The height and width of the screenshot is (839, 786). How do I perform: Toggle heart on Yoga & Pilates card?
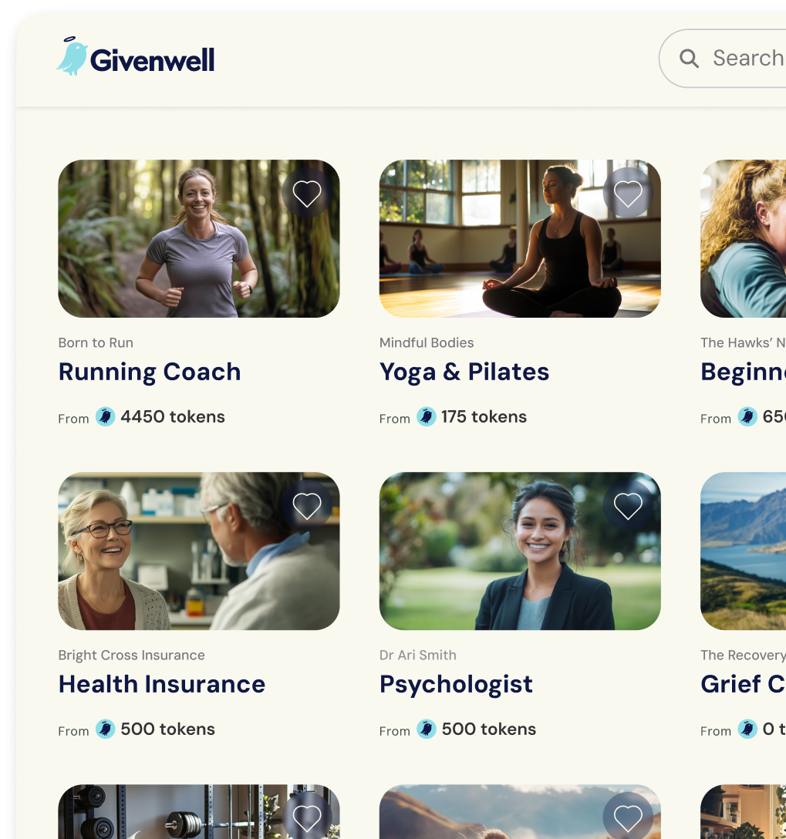628,193
